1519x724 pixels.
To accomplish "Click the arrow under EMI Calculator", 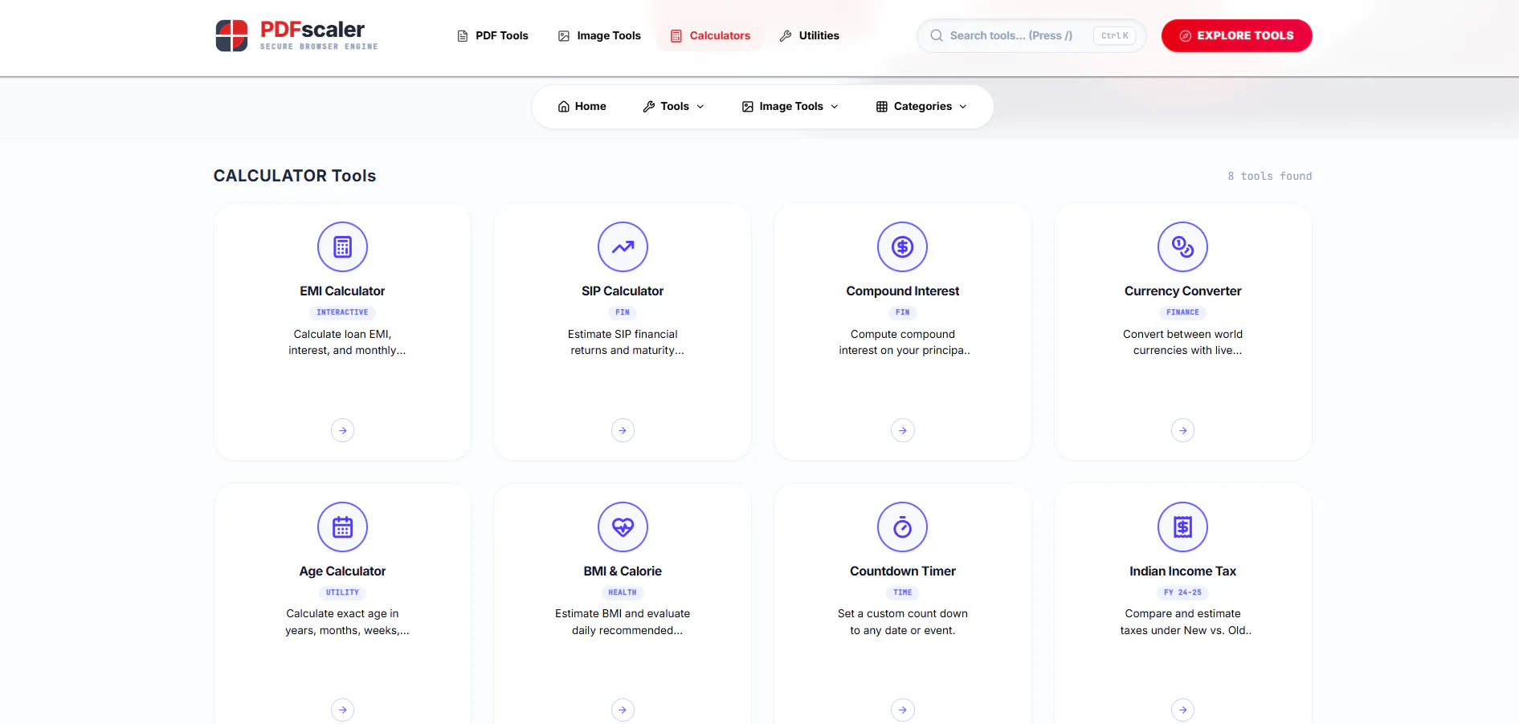I will pos(342,431).
